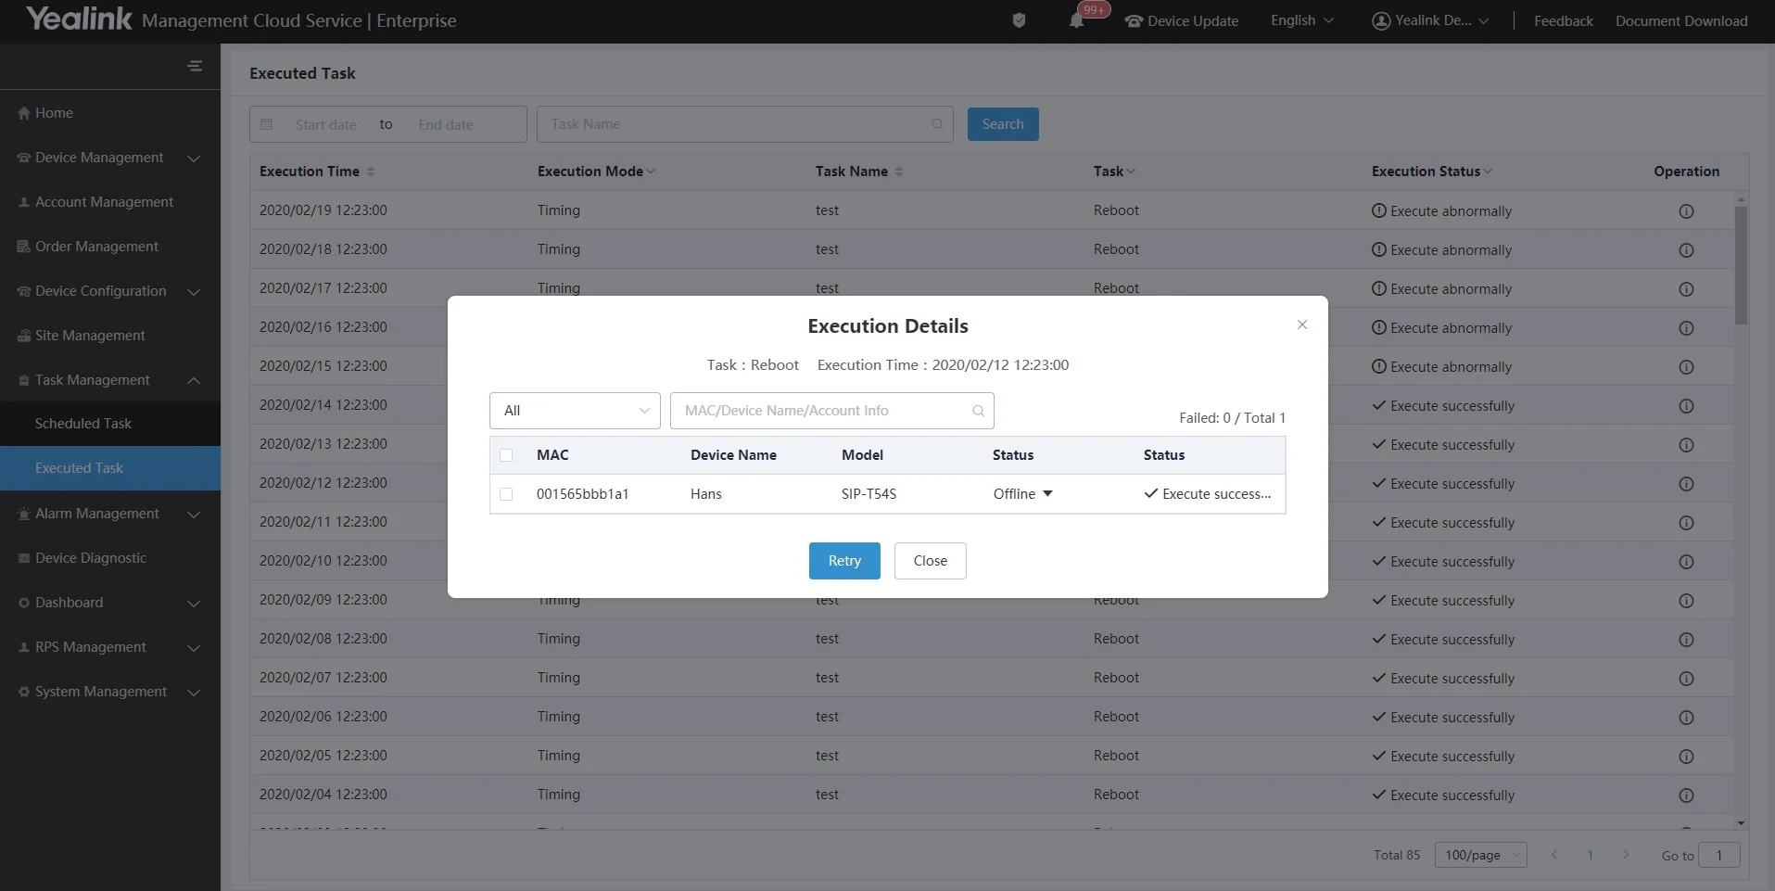This screenshot has height=891, width=1775.
Task: Click the Device Update phone icon
Action: click(1134, 21)
